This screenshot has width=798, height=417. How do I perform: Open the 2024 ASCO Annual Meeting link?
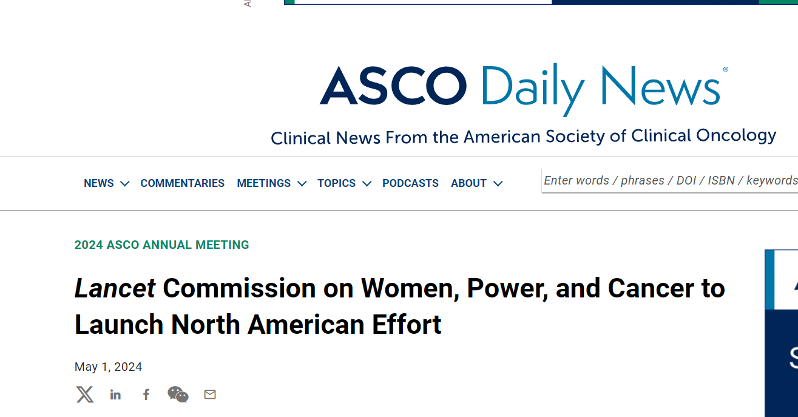coord(162,245)
